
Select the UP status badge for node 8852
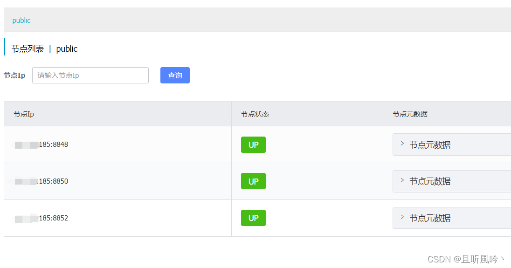(x=253, y=218)
